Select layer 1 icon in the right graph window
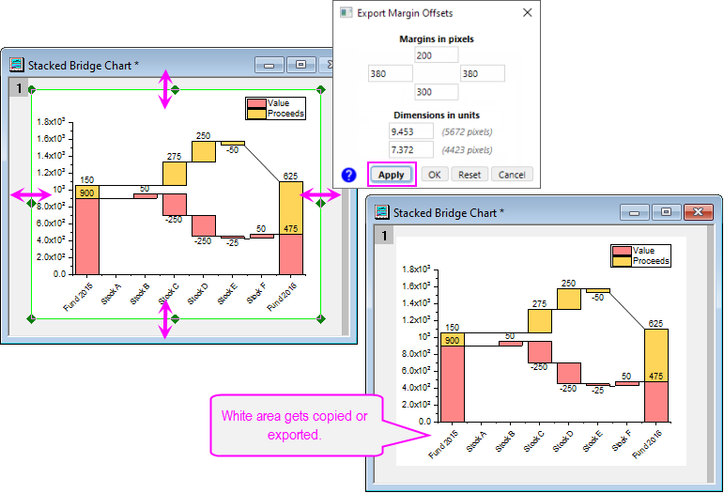 click(x=382, y=235)
